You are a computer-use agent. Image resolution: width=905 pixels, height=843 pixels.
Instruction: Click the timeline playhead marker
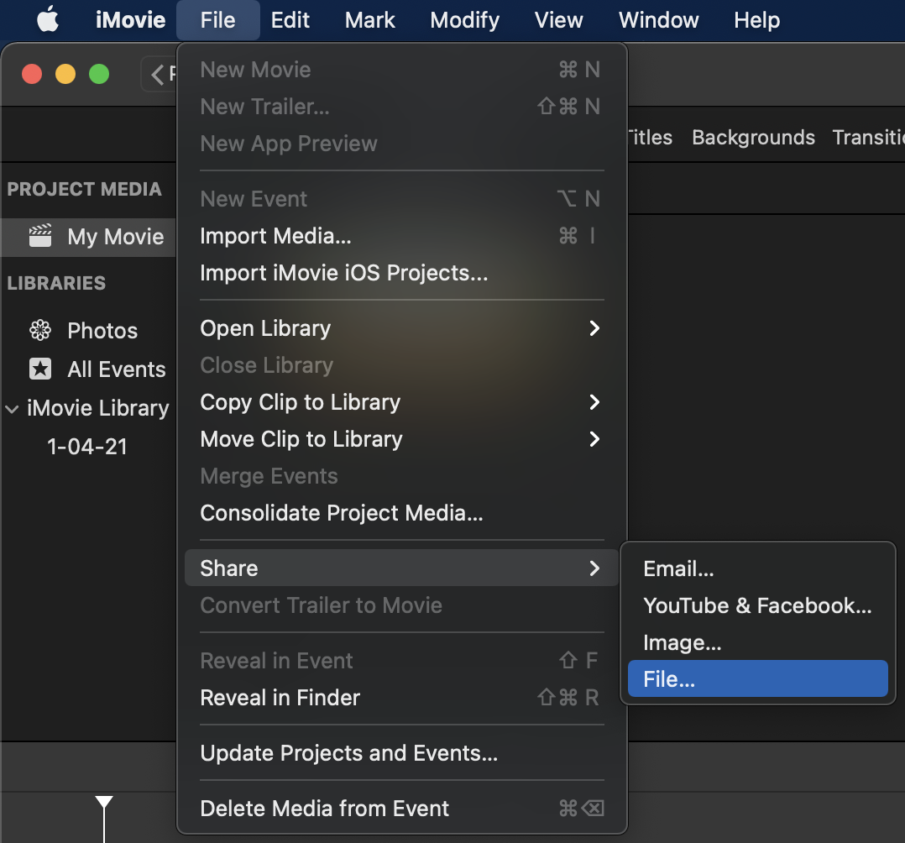104,803
